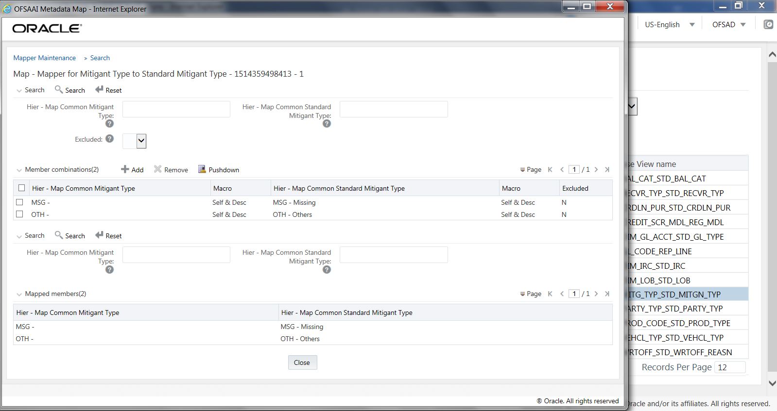Image resolution: width=777 pixels, height=411 pixels.
Task: Click the Remove button label
Action: [176, 170]
